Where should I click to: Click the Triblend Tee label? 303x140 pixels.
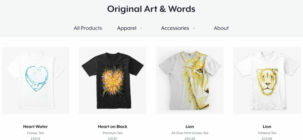coord(267,133)
